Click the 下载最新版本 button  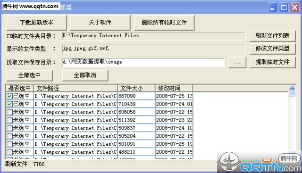pos(37,23)
